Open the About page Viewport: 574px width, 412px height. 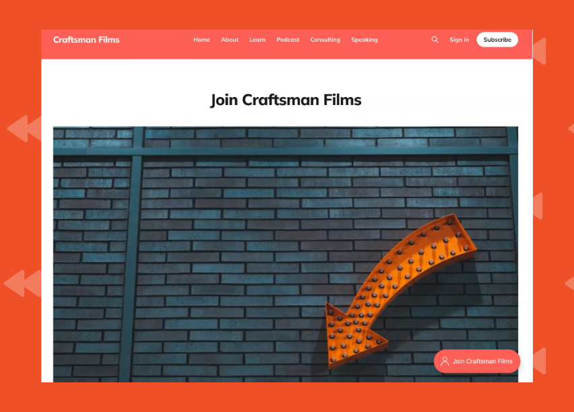click(x=230, y=40)
